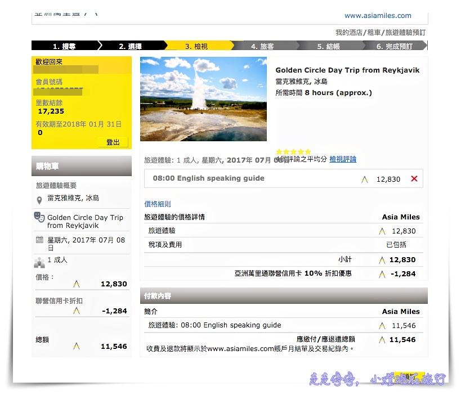Click the 購物車 cart header
Viewport: 461px width, 395px height.
(82, 166)
